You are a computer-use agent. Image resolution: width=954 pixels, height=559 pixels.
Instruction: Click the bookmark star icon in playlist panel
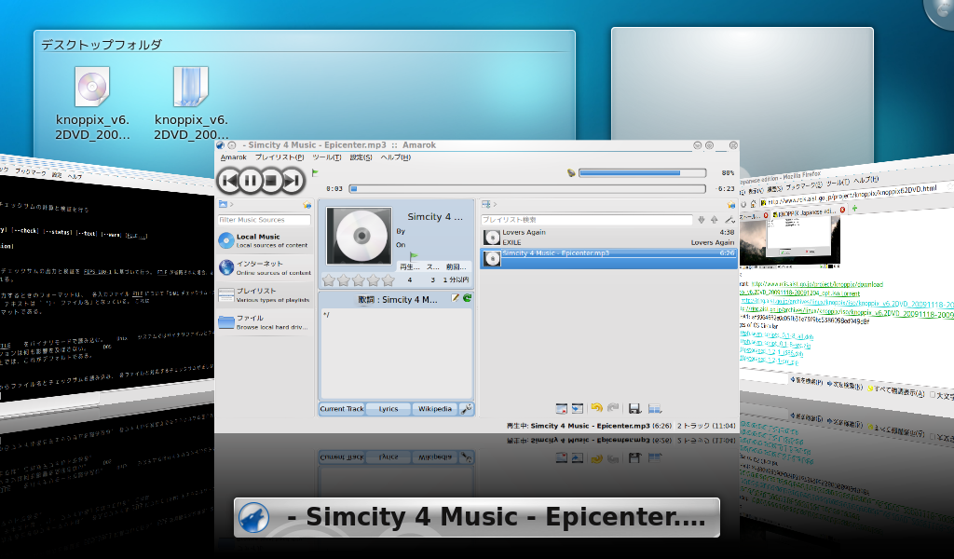(x=730, y=205)
